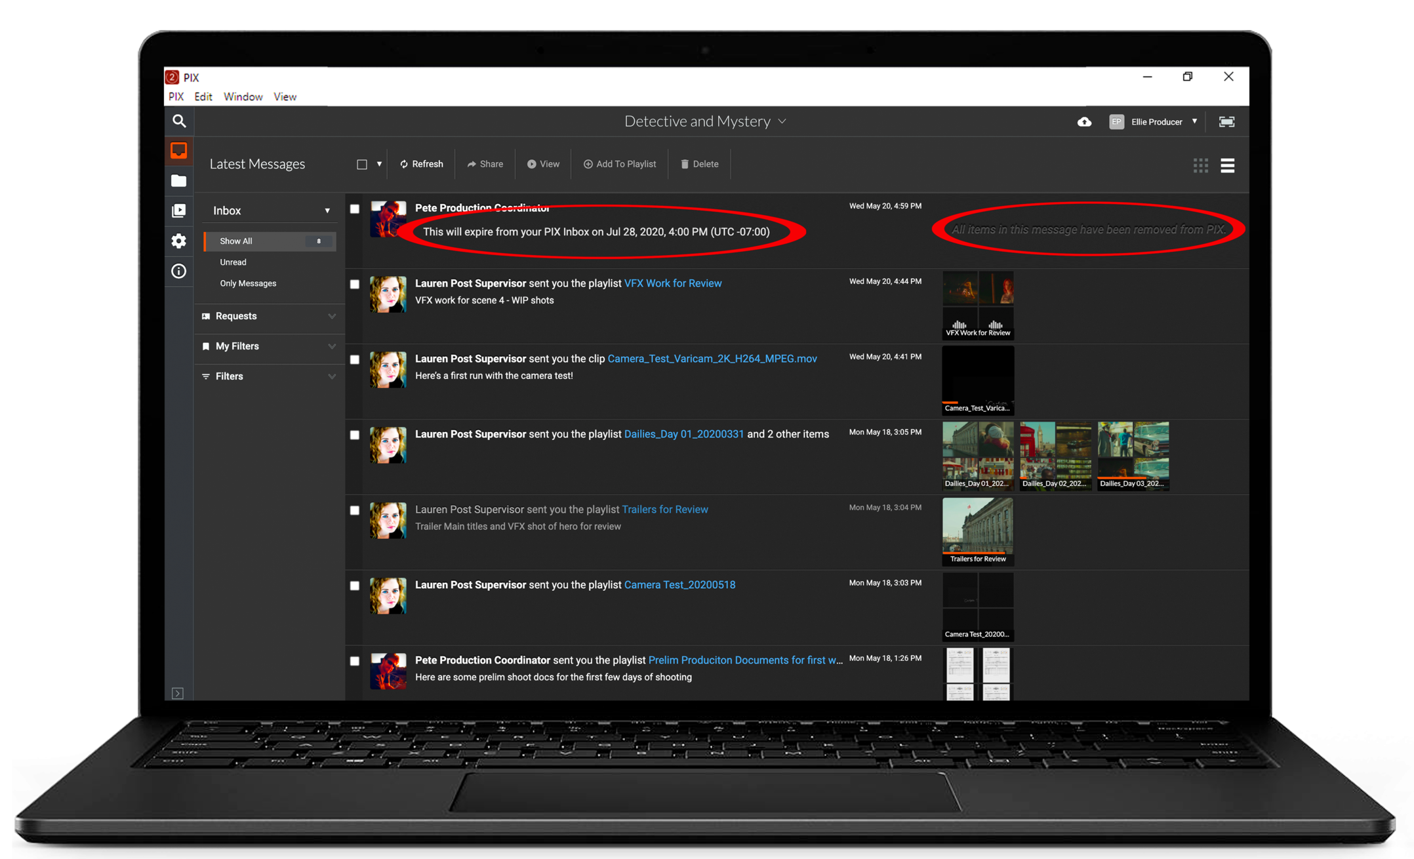1414x859 pixels.
Task: Open the Window menu
Action: pos(243,96)
